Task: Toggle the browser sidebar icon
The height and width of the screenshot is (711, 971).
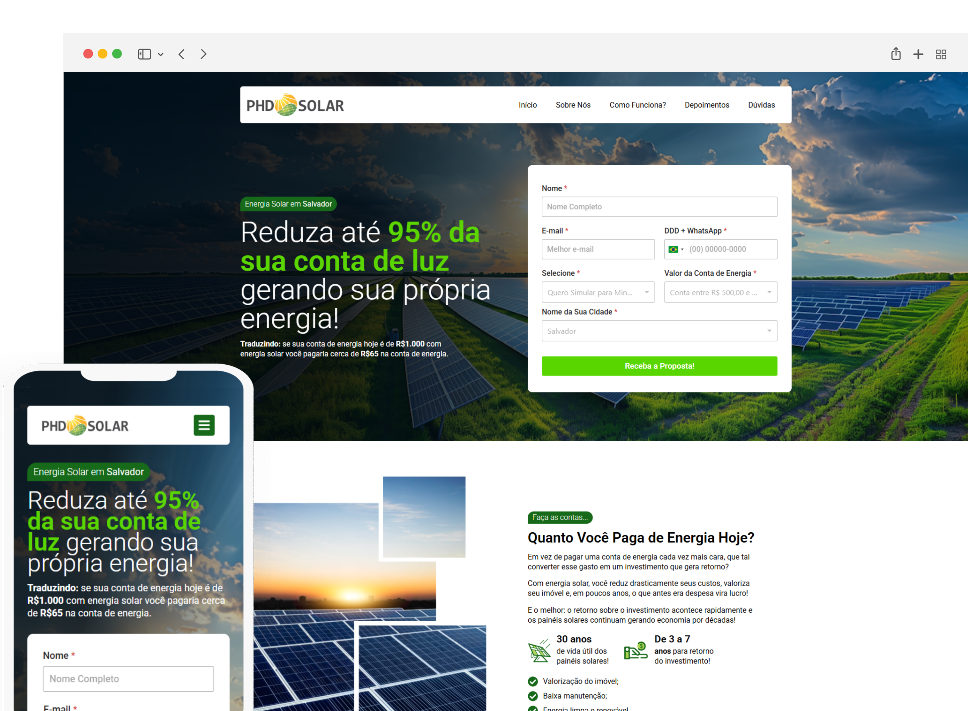Action: pyautogui.click(x=144, y=54)
